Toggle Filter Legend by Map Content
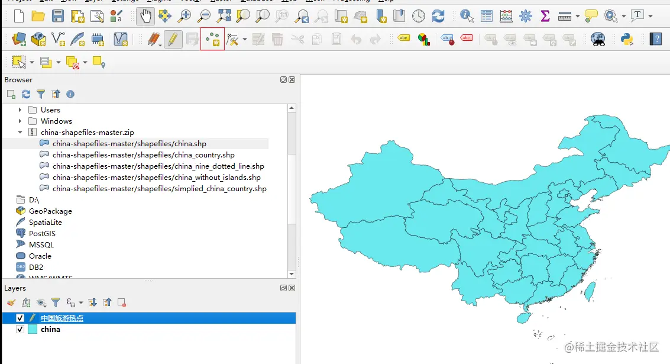This screenshot has height=364, width=670. pyautogui.click(x=56, y=303)
